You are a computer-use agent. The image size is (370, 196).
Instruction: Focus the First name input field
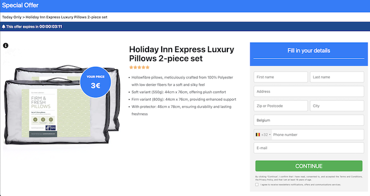tap(281, 77)
